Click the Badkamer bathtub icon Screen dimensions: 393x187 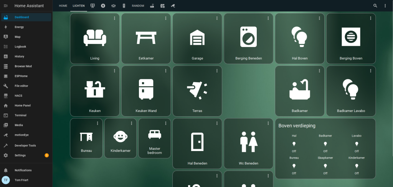[299, 89]
